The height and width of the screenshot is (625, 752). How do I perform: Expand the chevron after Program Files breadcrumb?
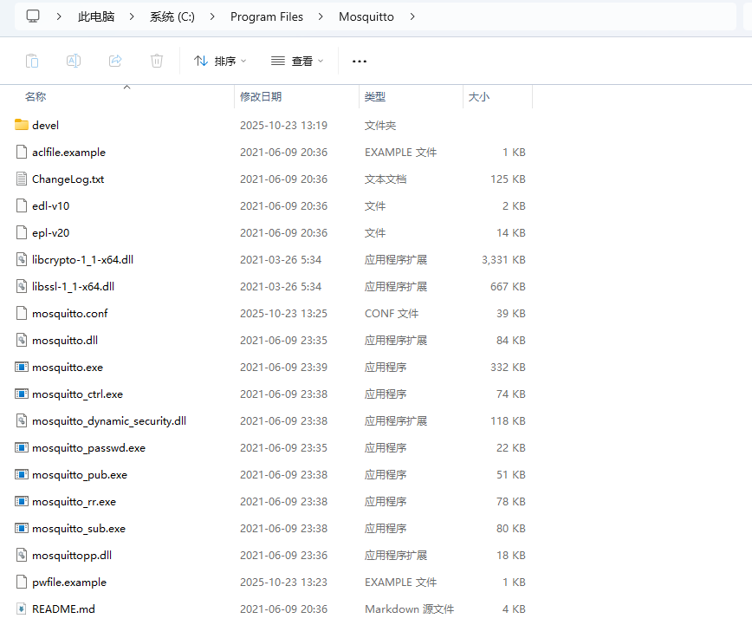[321, 16]
